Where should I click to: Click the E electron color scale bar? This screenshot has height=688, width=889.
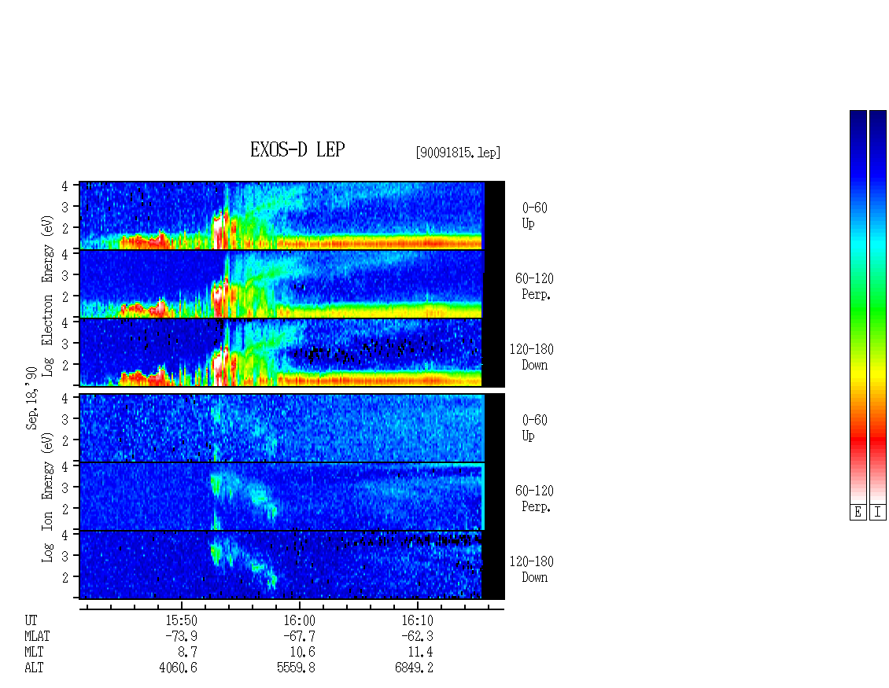click(858, 307)
